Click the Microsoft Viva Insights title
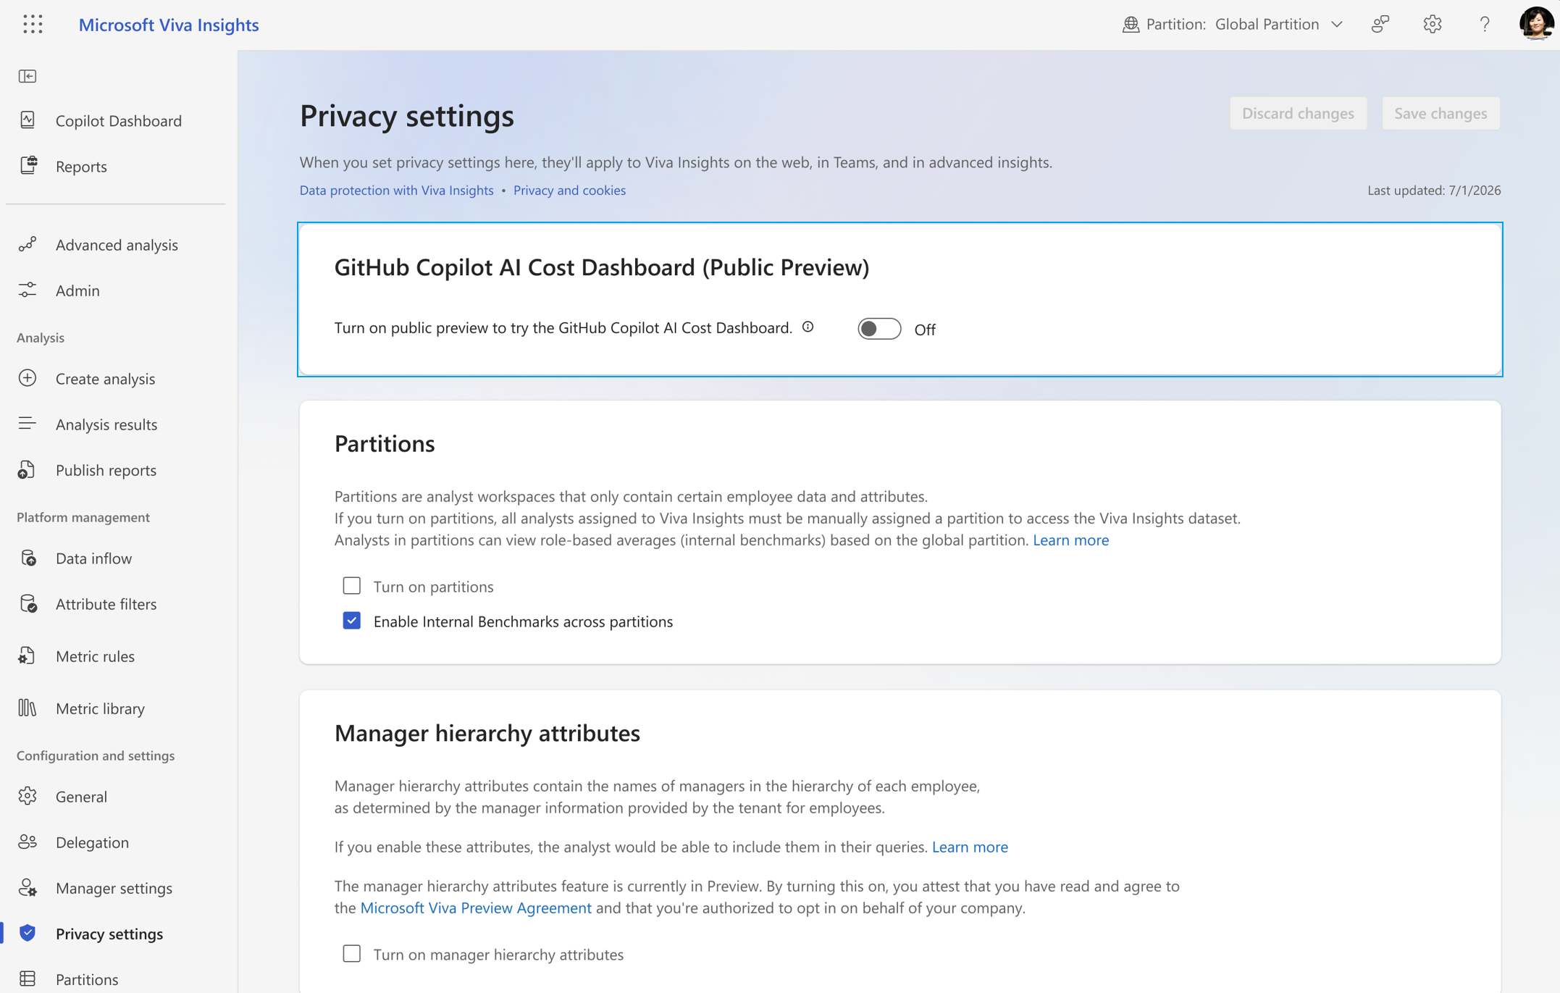 point(169,24)
